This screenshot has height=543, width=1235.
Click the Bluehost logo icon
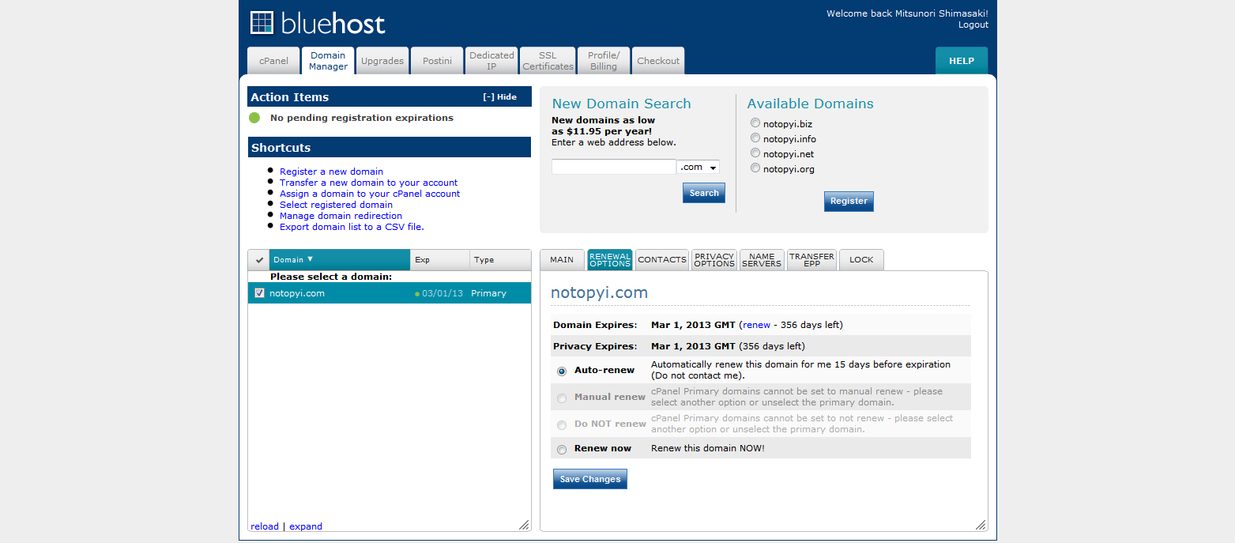tap(262, 22)
